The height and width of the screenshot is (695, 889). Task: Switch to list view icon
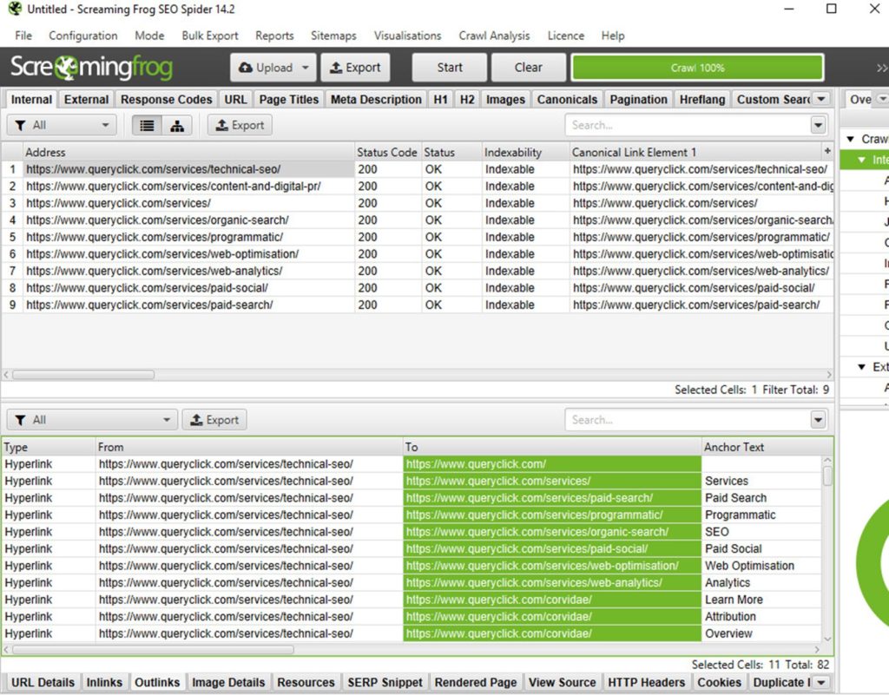point(147,125)
